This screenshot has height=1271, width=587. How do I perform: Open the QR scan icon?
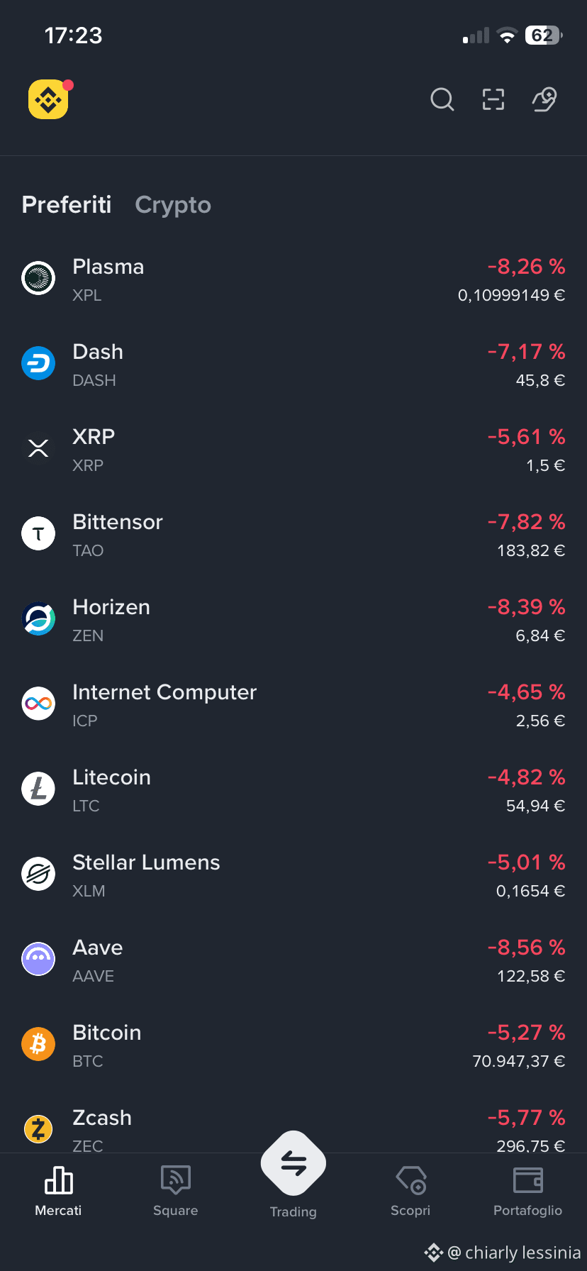[493, 99]
